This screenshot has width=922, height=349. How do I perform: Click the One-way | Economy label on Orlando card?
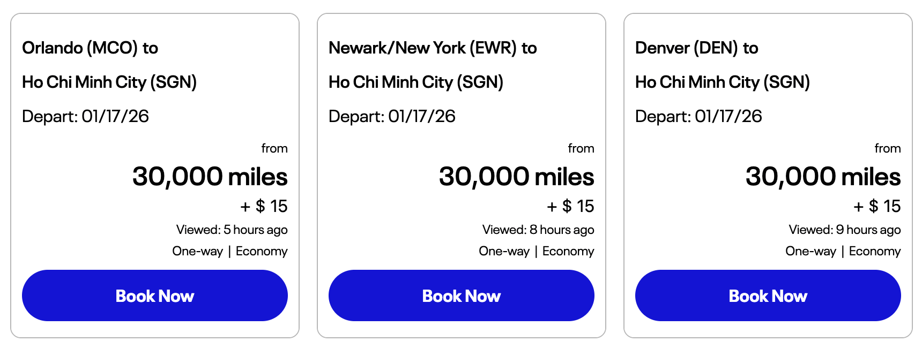[229, 251]
